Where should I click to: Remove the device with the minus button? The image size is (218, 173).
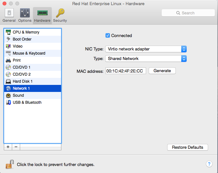pos(16,147)
